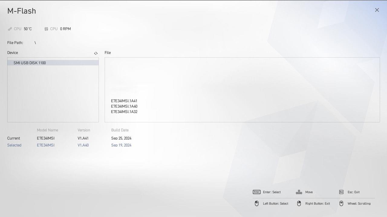Select the E7E34IMSI.1A32 file
The width and height of the screenshot is (387, 217).
[x=124, y=112]
